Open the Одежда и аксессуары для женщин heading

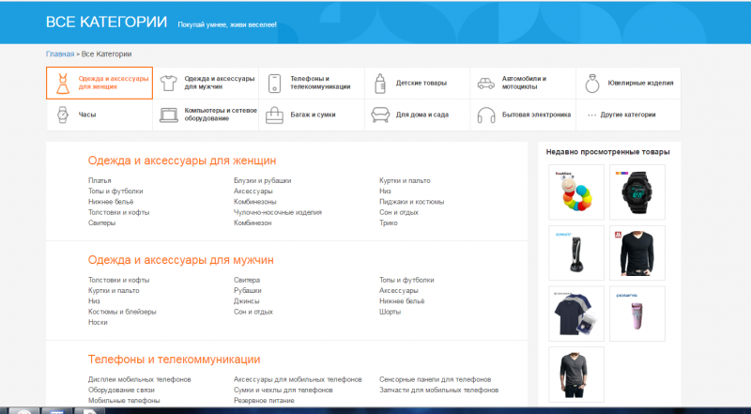tap(182, 161)
